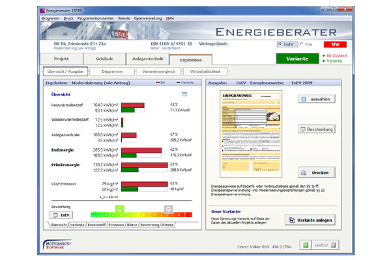Click the EnEV Bewertung button
391x260 pixels.
tap(61, 215)
